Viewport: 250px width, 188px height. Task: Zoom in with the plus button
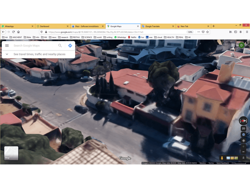pos(243,147)
